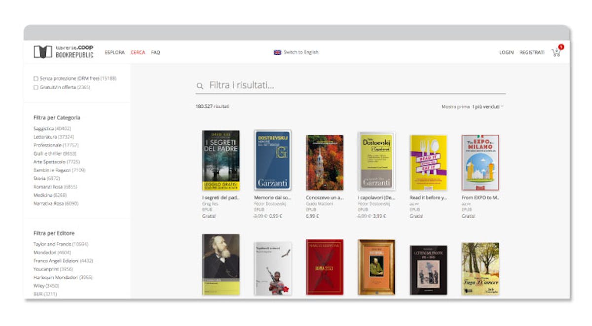Image resolution: width=592 pixels, height=326 pixels.
Task: Open white cover with child soldier
Action: 273,268
